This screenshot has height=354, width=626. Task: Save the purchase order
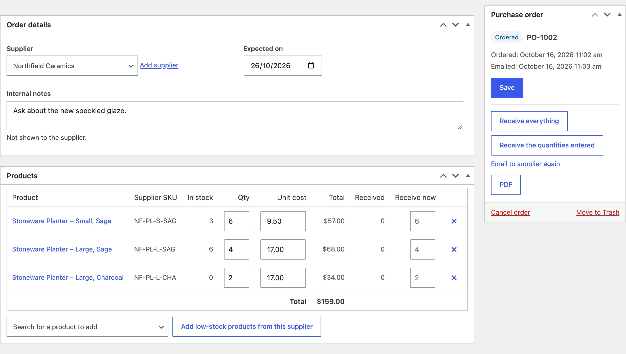click(507, 88)
